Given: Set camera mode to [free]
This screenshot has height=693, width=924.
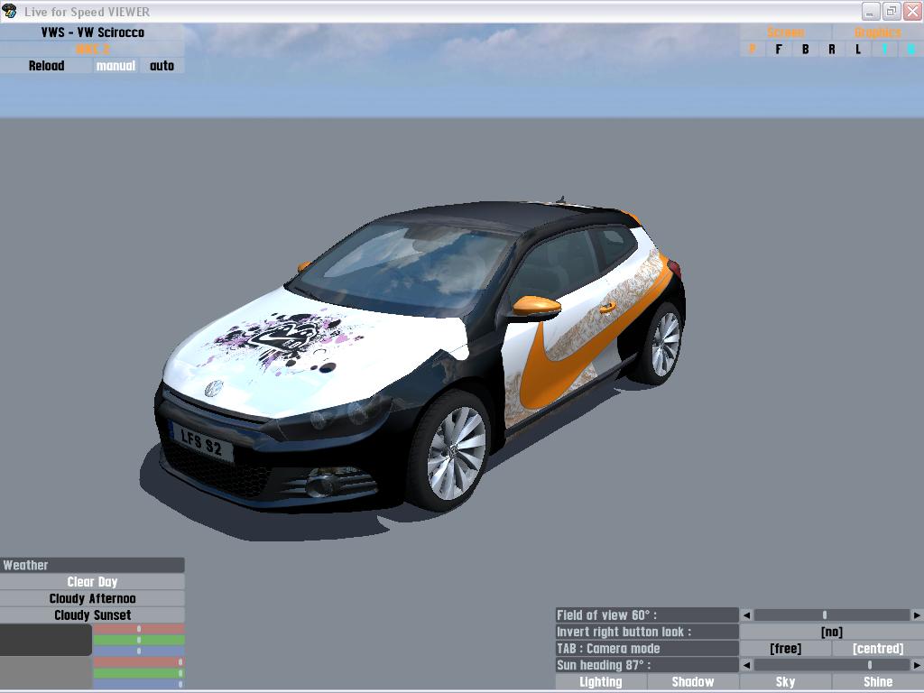Looking at the screenshot, I should [785, 648].
